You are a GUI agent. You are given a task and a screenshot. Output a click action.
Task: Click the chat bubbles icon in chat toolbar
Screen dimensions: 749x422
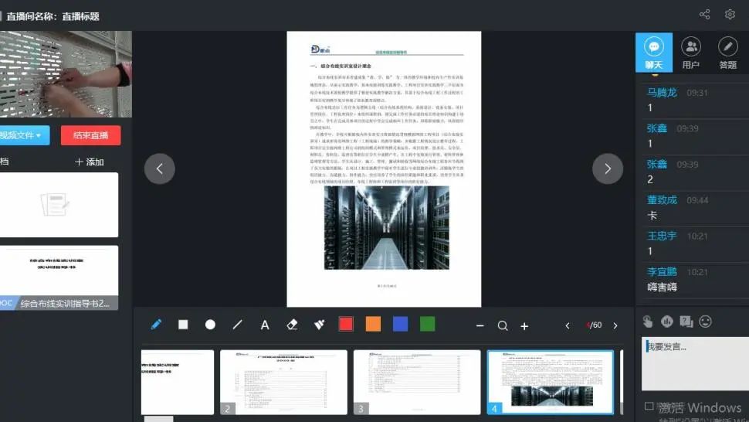pos(686,322)
